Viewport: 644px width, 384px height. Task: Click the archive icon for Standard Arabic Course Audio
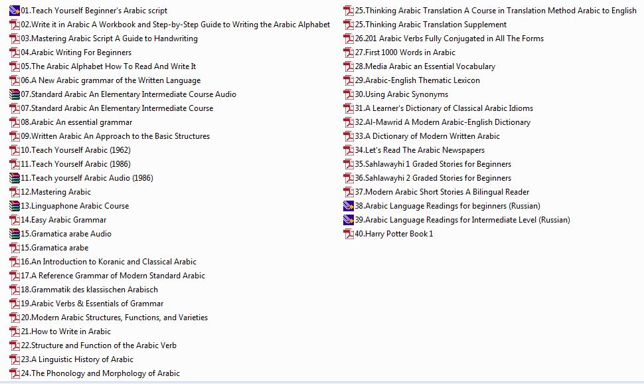coord(15,94)
